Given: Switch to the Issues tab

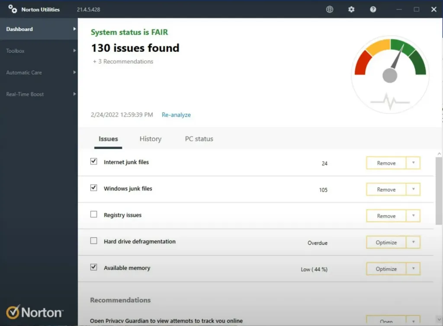Looking at the screenshot, I should tap(108, 139).
